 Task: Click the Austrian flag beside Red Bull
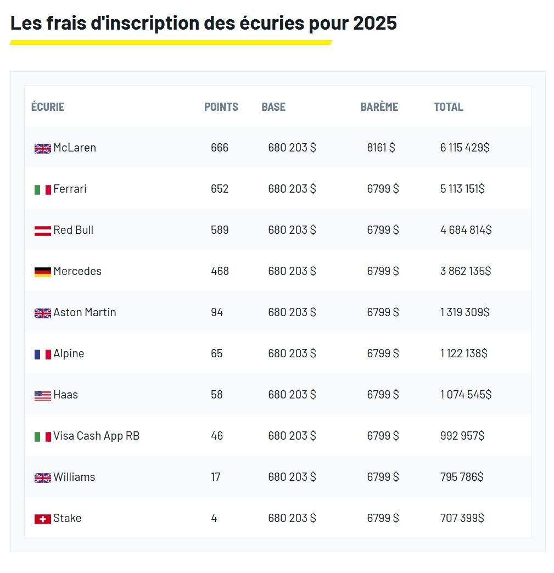coord(42,231)
